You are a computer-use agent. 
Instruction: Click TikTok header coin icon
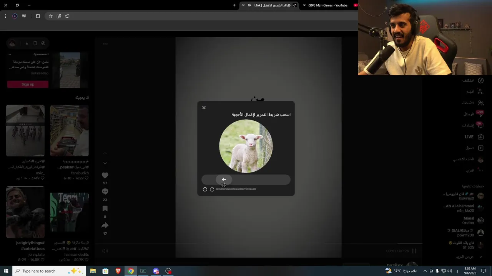click(x=43, y=43)
